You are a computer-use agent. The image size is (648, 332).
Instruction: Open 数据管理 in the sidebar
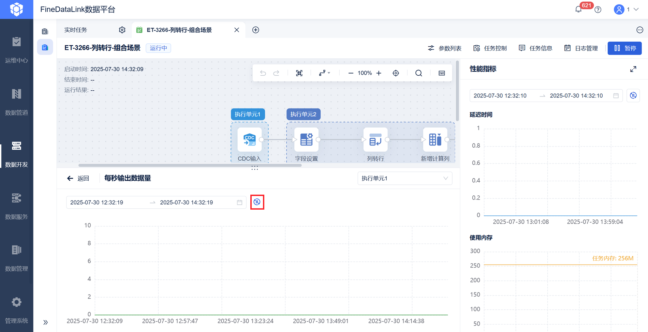(x=16, y=259)
